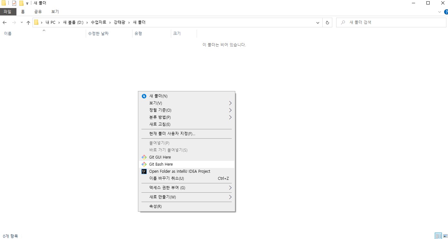Click folder icon at title bar left

point(4,3)
